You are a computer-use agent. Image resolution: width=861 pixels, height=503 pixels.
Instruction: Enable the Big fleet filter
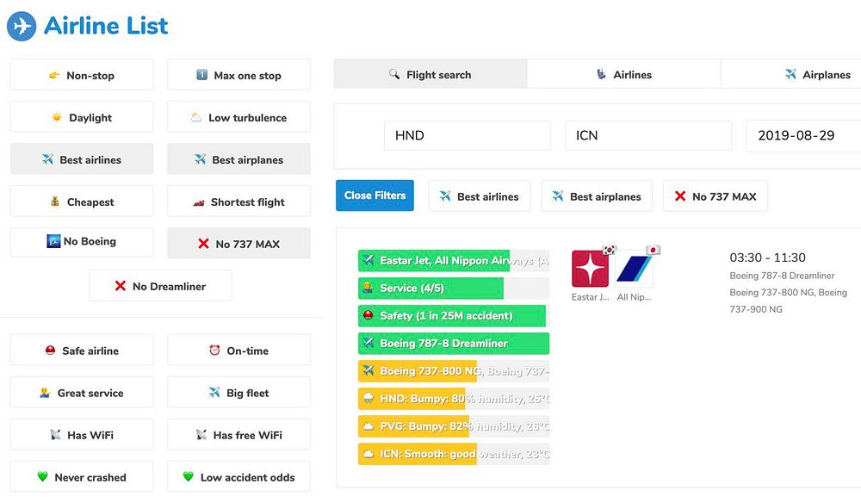point(238,393)
